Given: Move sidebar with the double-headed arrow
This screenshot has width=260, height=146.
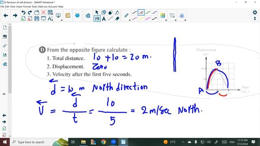Looking at the screenshot, I should pyautogui.click(x=4, y=94).
